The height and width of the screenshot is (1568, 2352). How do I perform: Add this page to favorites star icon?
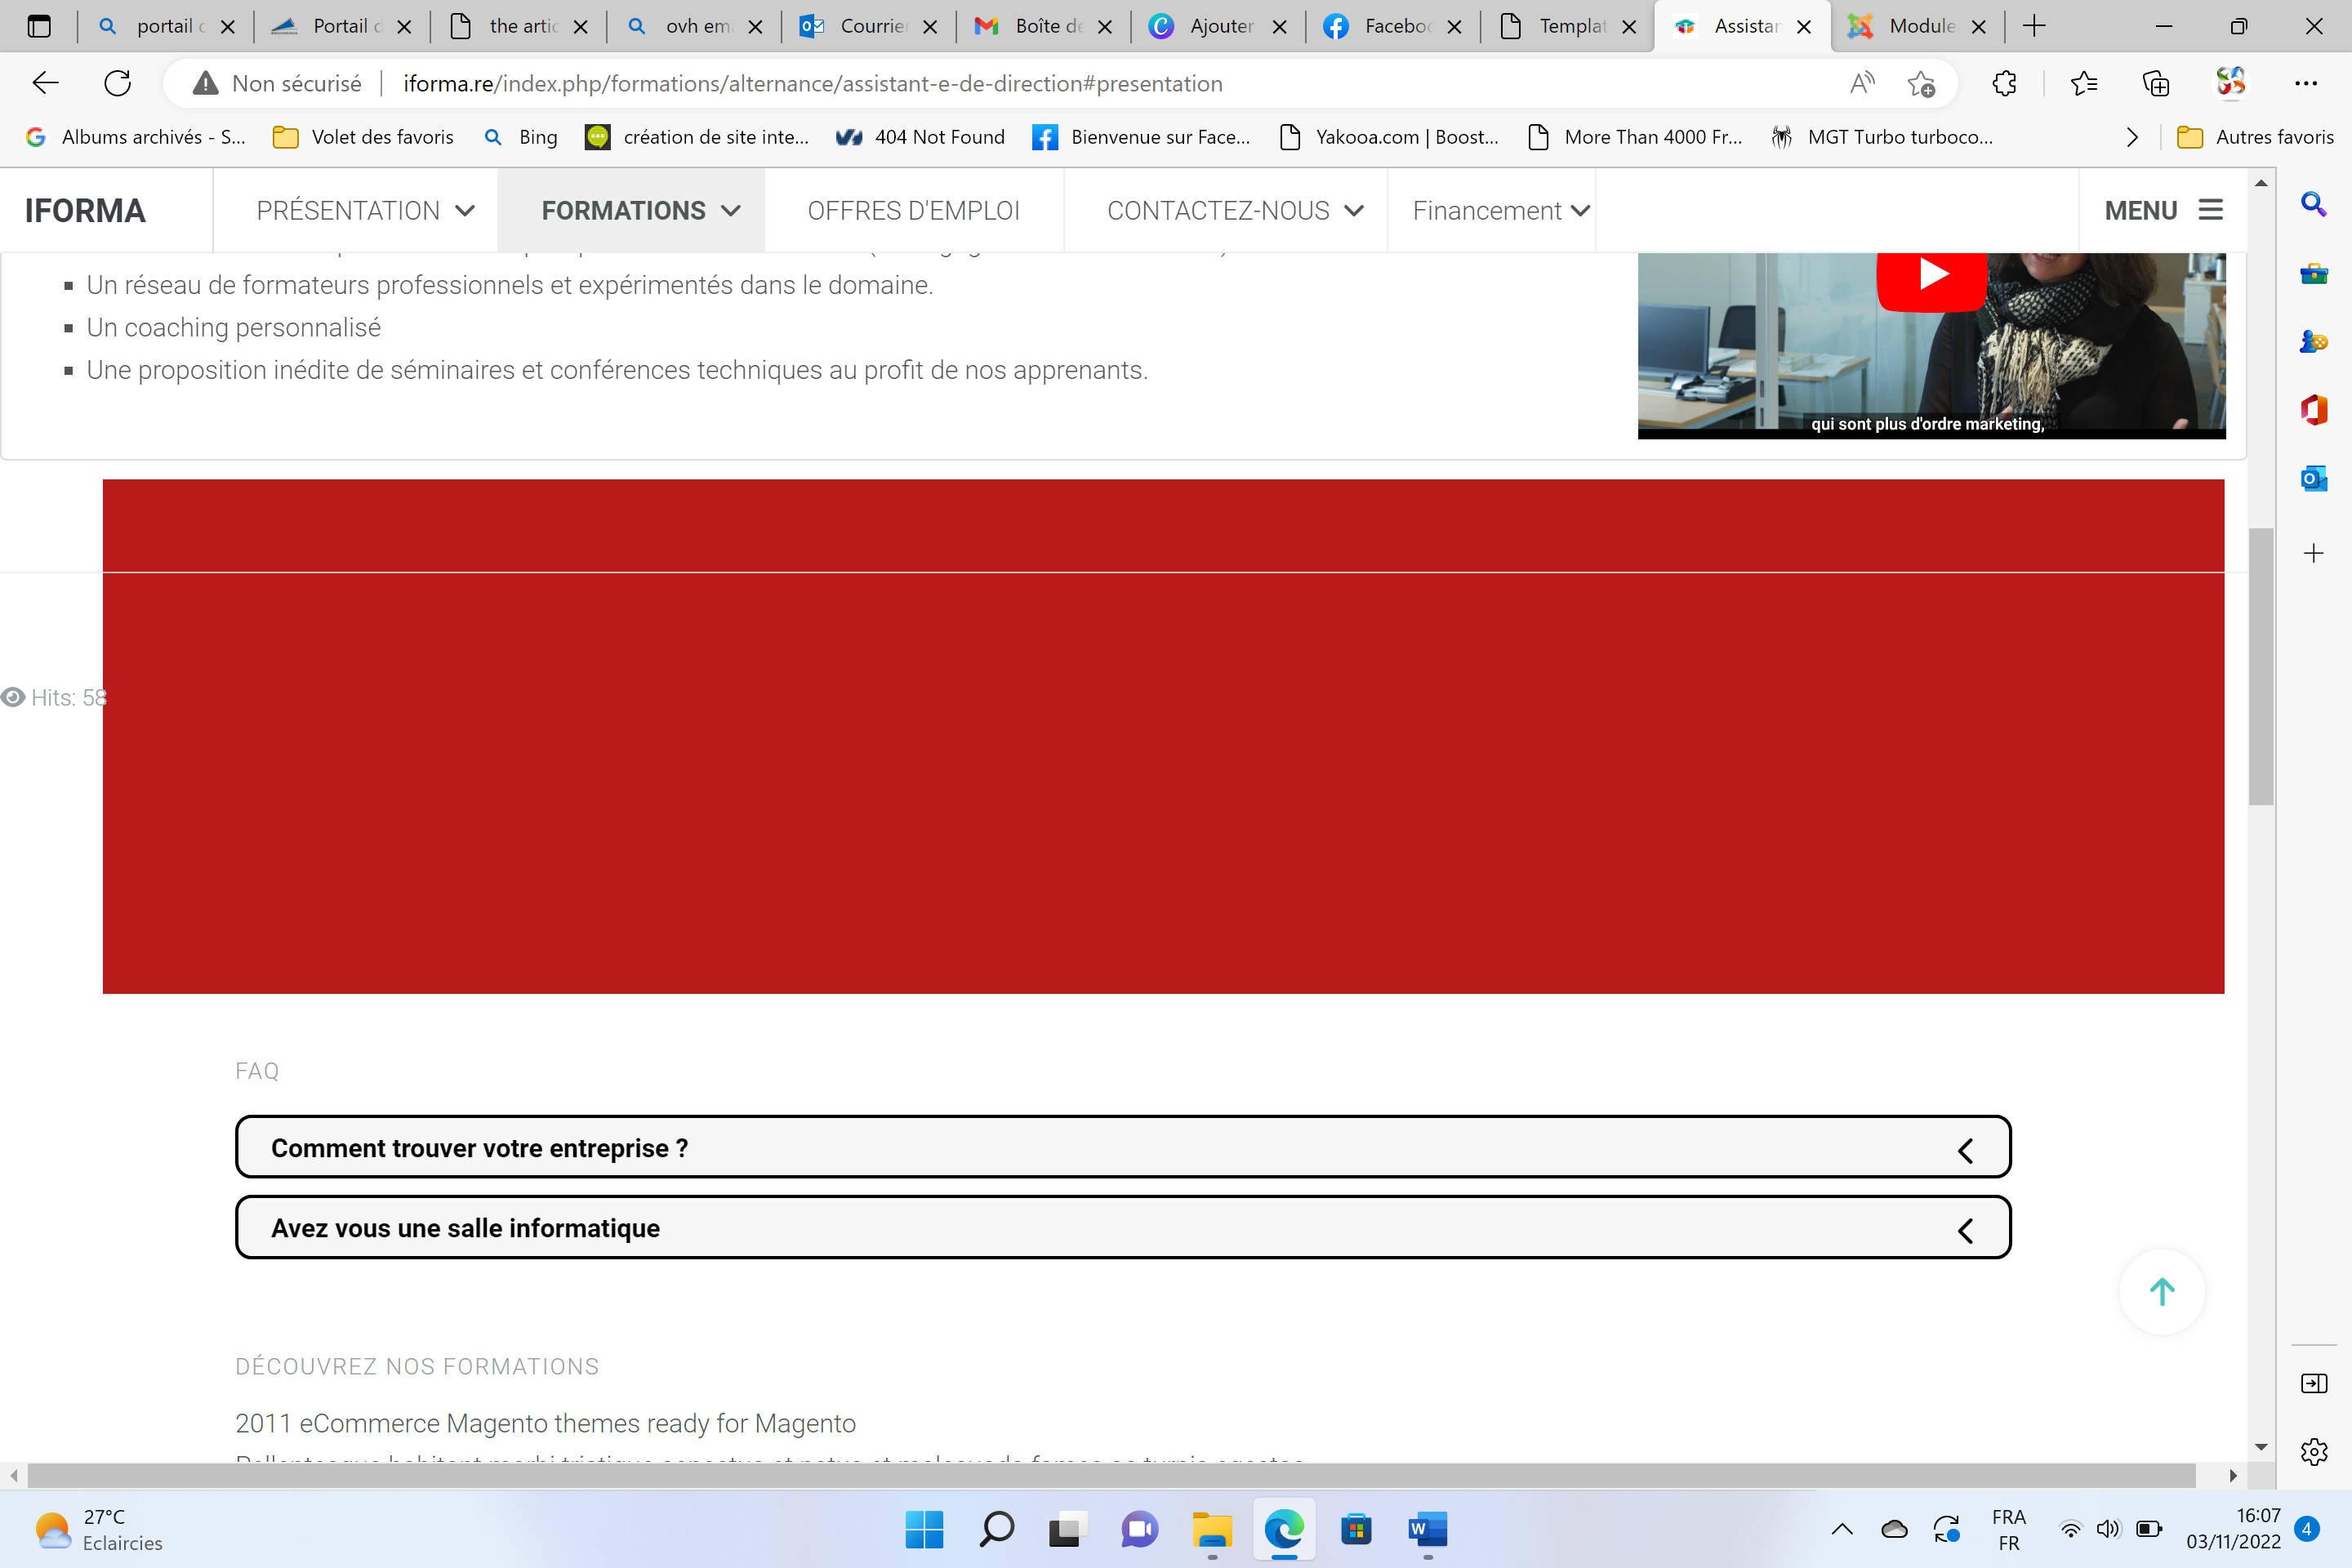(1920, 83)
